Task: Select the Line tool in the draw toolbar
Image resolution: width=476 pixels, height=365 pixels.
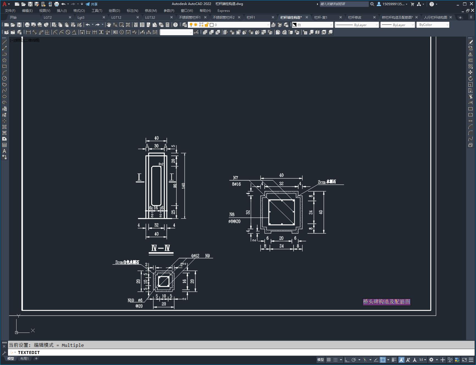Action: coord(4,42)
